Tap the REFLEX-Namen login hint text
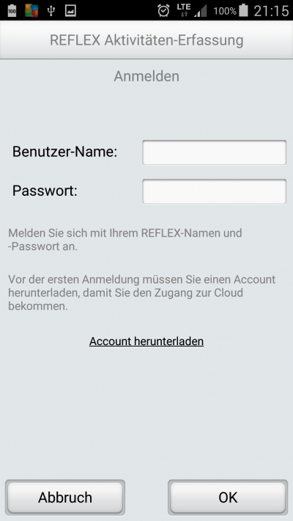Image resolution: width=293 pixels, height=521 pixels. coord(125,240)
